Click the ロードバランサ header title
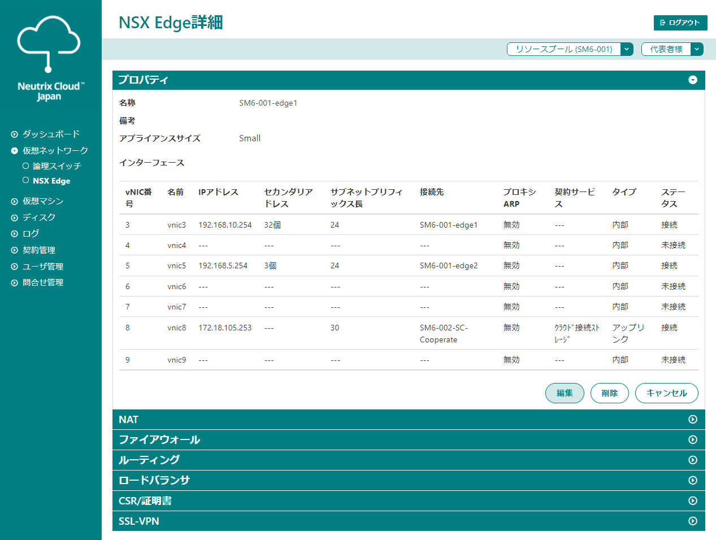Screen dimensions: 716x540 click(x=154, y=481)
